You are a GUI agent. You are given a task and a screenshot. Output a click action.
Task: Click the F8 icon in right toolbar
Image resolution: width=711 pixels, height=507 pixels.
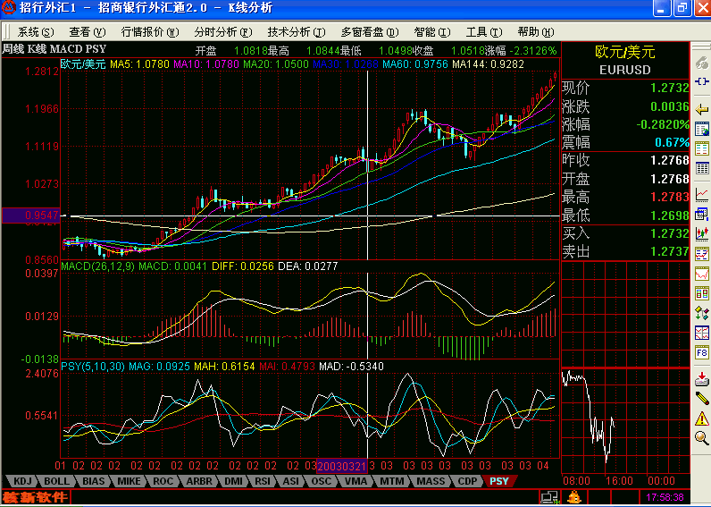[x=701, y=352]
